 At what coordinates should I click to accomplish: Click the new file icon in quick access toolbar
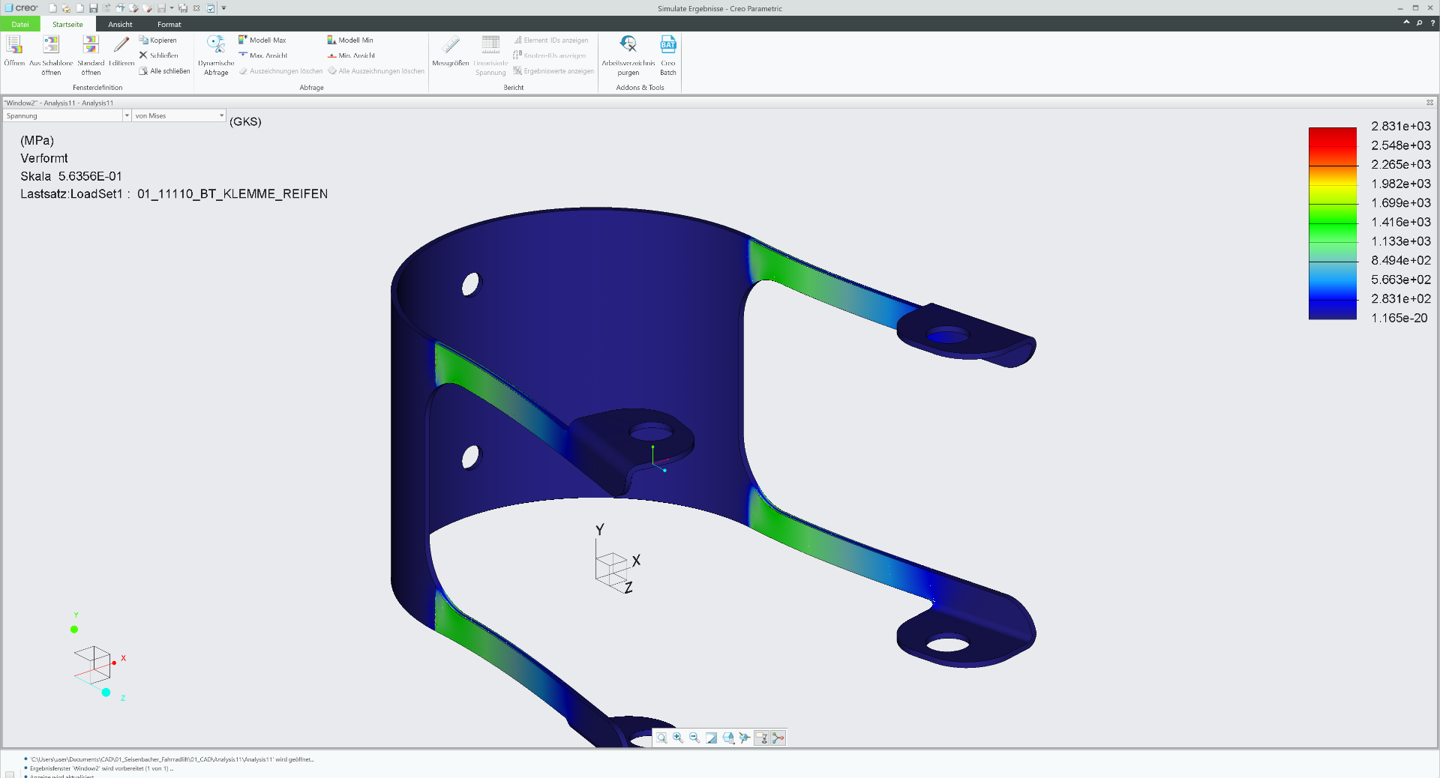pyautogui.click(x=52, y=8)
